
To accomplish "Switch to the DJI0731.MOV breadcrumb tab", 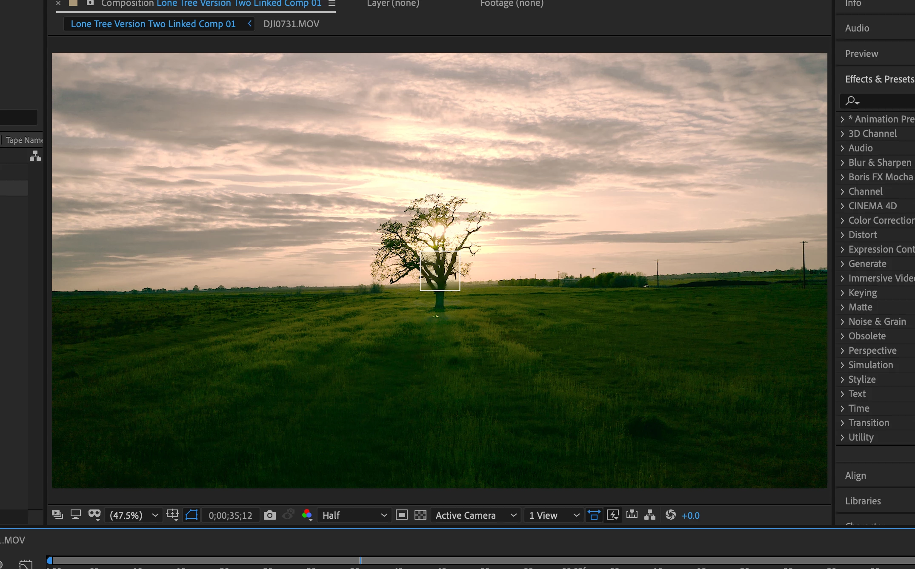I will (291, 24).
